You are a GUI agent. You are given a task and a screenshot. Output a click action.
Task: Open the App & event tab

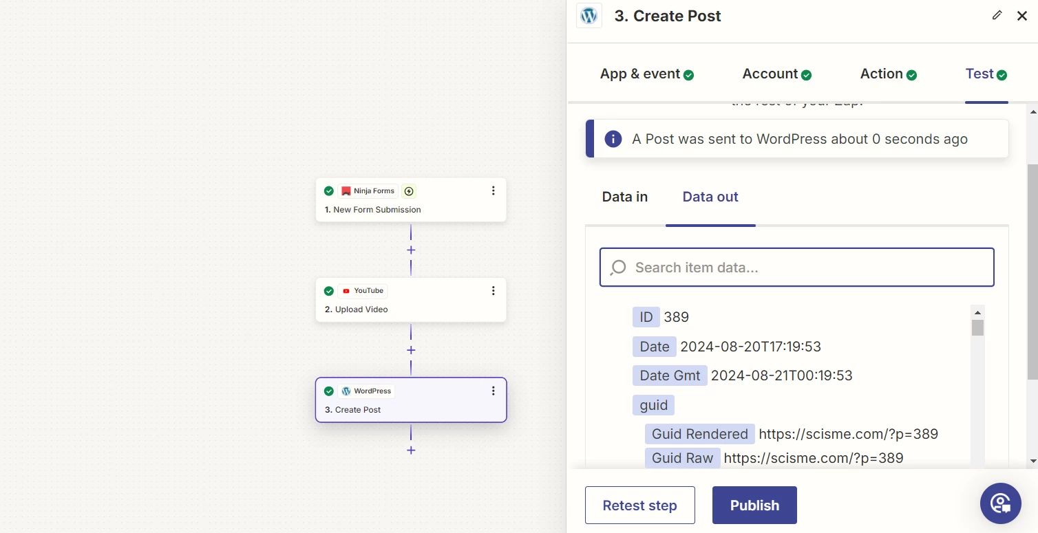[x=646, y=74]
